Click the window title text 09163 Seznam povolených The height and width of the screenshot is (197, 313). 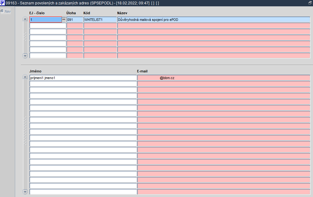pyautogui.click(x=82, y=3)
